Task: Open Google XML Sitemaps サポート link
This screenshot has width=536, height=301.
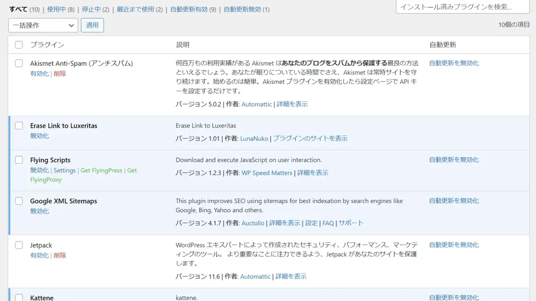Action: tap(351, 223)
